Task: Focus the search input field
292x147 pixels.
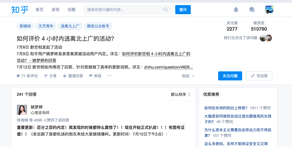Action: 124,10
